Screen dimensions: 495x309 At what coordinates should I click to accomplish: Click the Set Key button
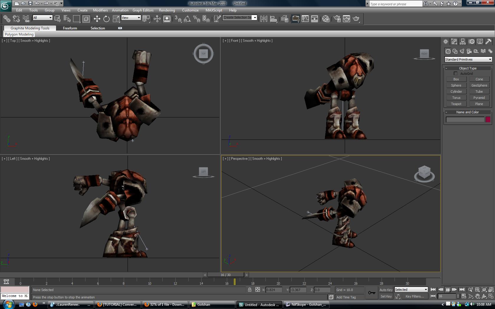[x=386, y=296]
